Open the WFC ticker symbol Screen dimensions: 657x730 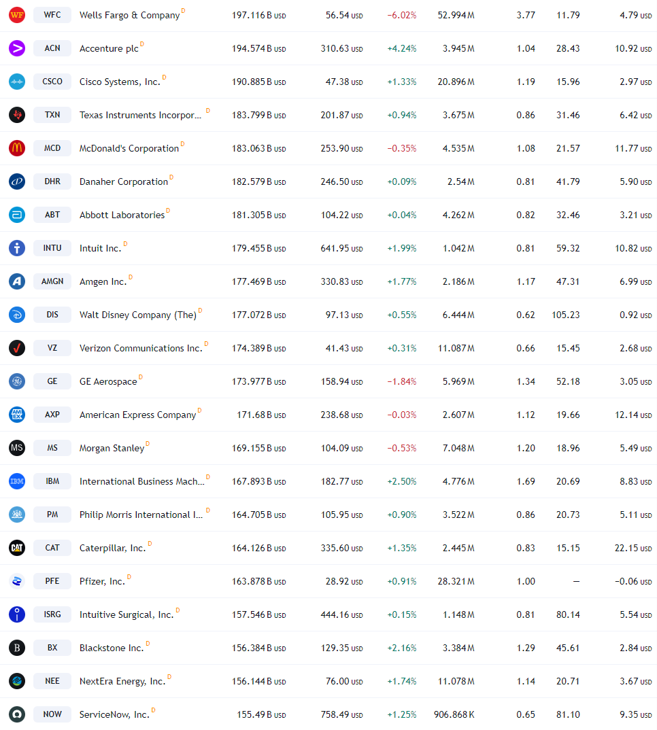pyautogui.click(x=52, y=15)
